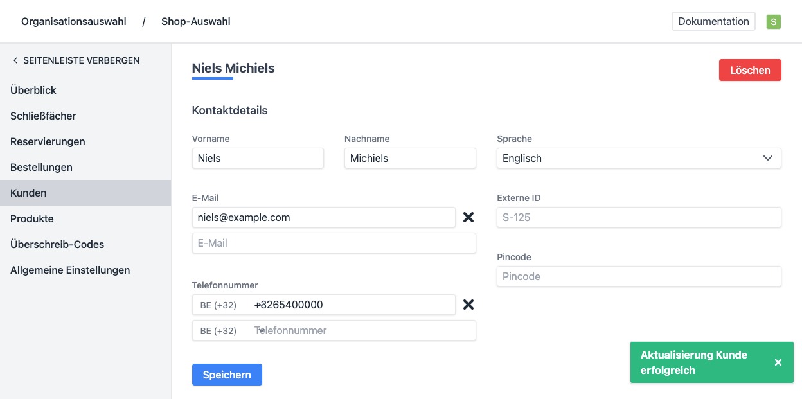Open Reservierungen in the sidebar

coord(48,141)
